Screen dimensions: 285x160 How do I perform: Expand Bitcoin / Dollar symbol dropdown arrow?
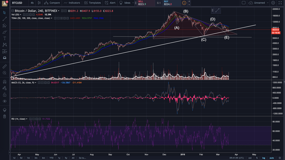(x=58, y=11)
